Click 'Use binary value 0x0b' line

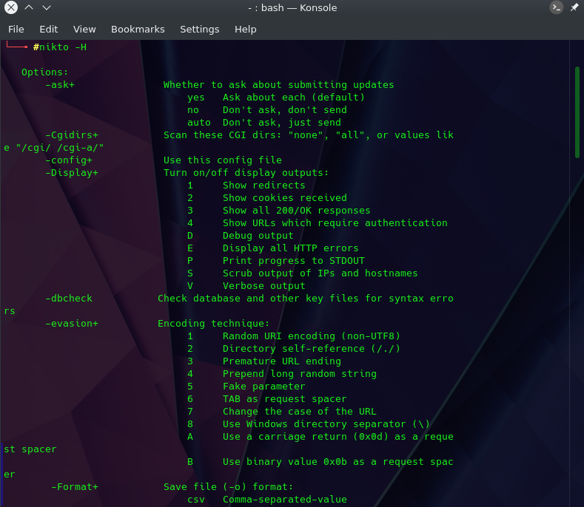pos(338,462)
